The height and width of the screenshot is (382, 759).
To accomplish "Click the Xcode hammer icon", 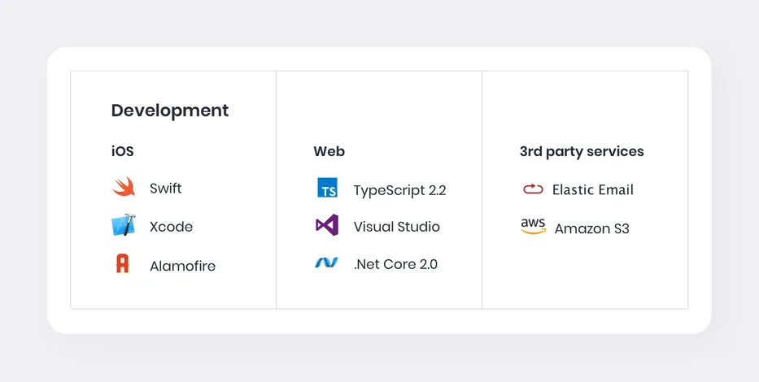I will tap(123, 226).
